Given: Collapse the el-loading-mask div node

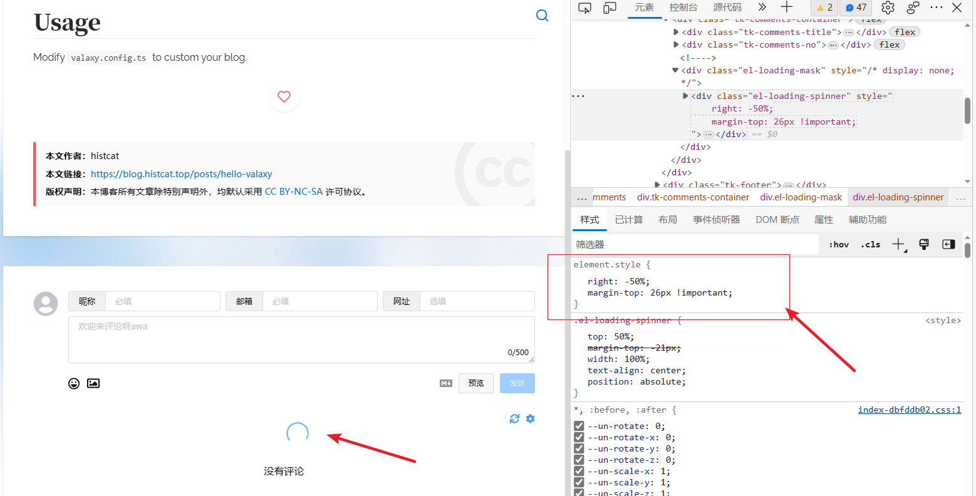Looking at the screenshot, I should tap(674, 70).
